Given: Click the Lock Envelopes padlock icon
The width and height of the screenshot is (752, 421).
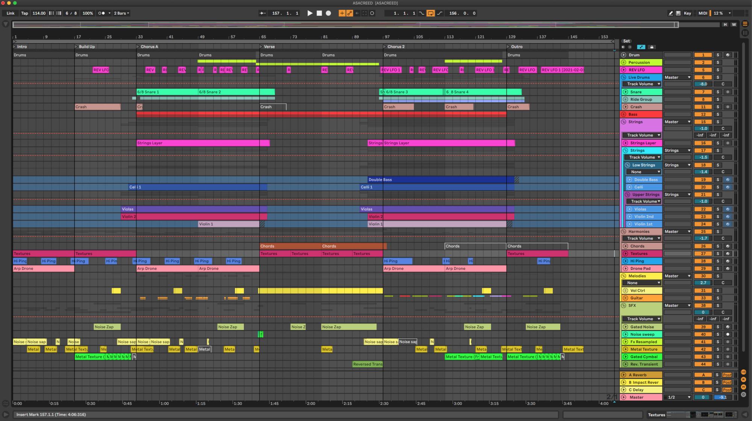Looking at the screenshot, I should click(652, 47).
